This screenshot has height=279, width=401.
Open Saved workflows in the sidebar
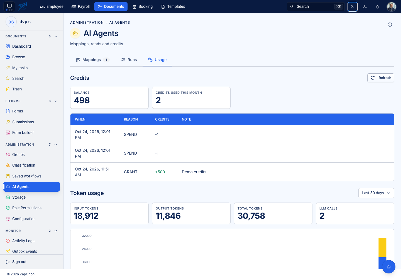[x=32, y=176]
